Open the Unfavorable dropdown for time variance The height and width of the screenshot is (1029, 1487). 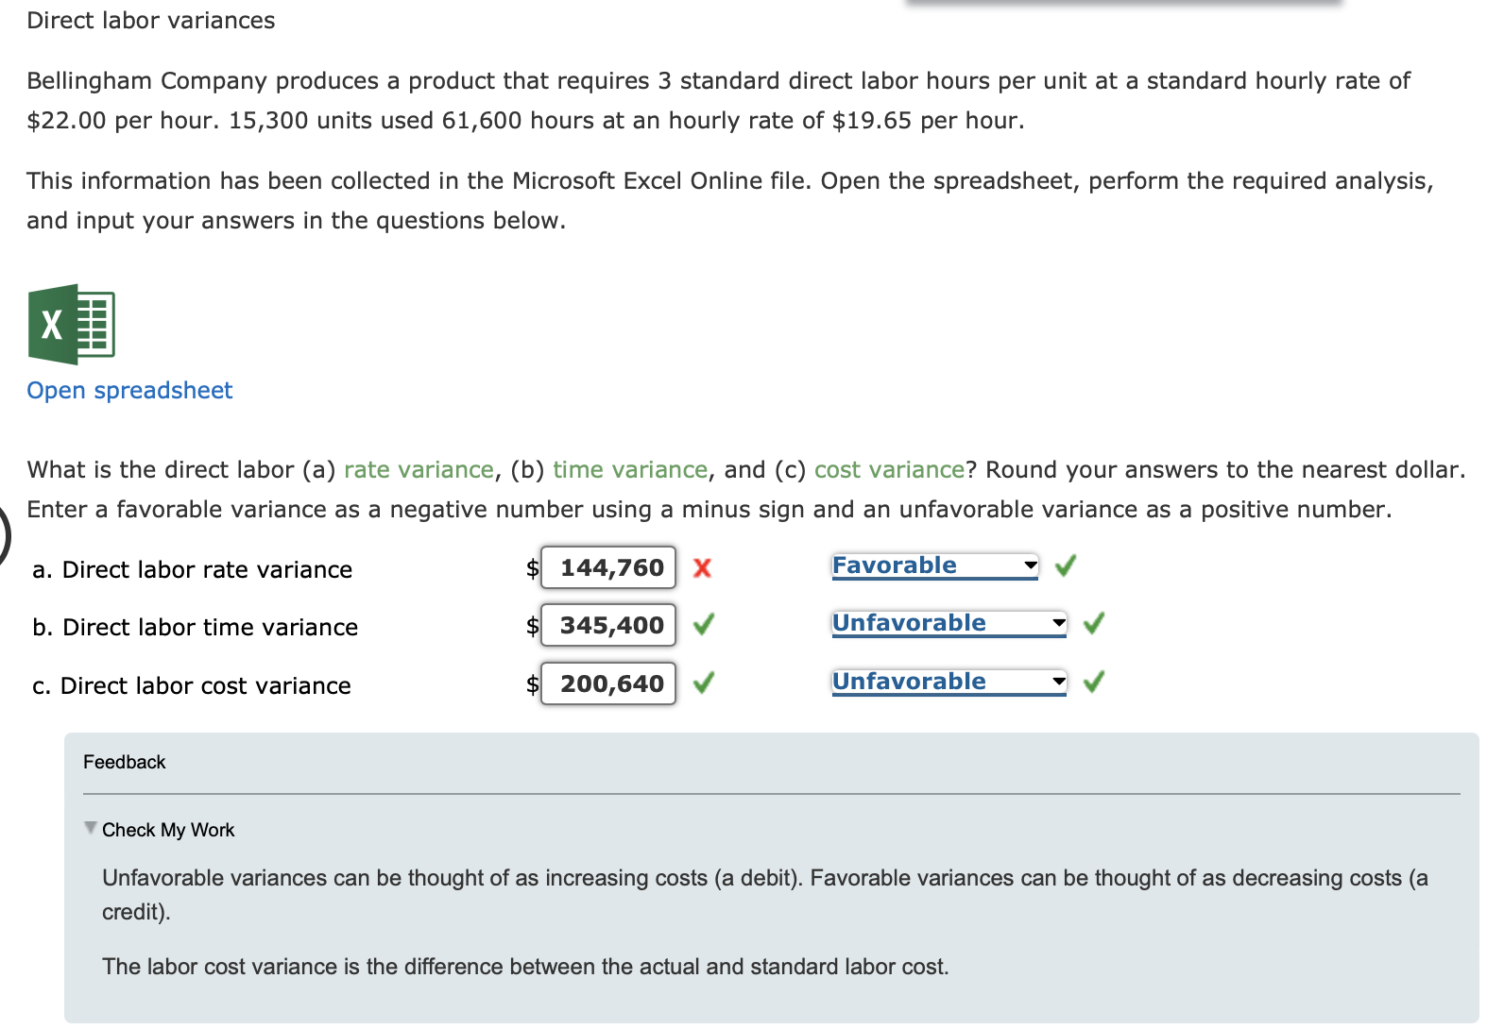click(x=949, y=623)
